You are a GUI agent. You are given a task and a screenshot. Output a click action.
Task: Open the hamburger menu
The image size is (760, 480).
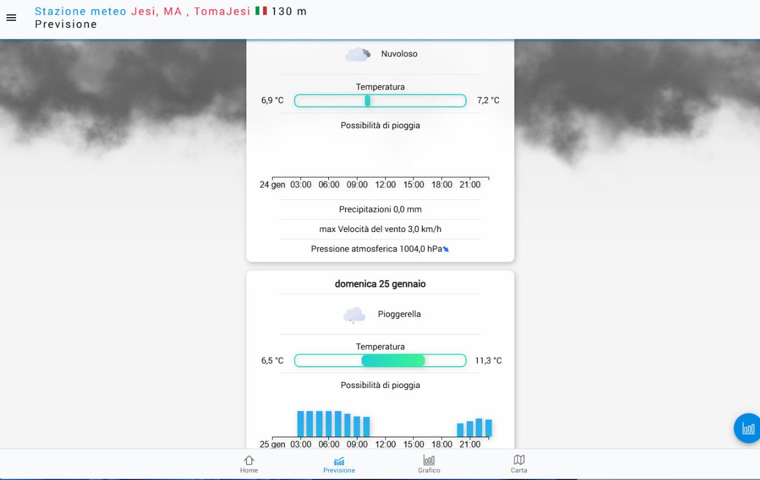[x=11, y=18]
